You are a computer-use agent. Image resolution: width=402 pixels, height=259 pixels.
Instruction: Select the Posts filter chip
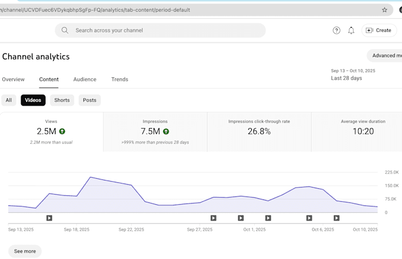89,100
